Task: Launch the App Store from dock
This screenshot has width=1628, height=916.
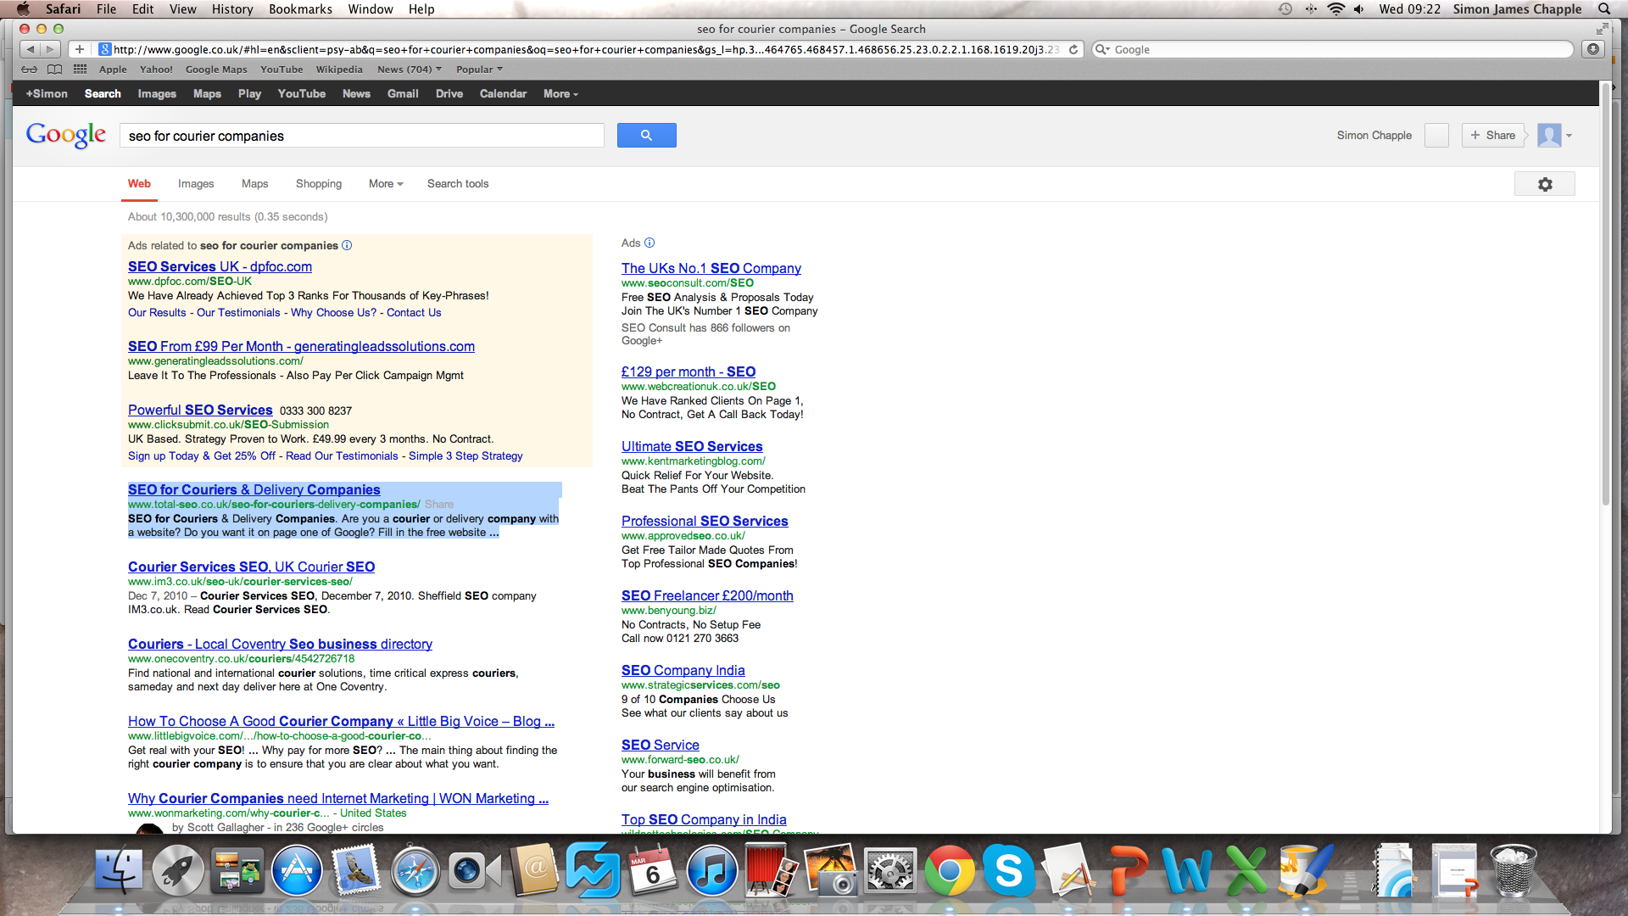Action: pos(297,871)
